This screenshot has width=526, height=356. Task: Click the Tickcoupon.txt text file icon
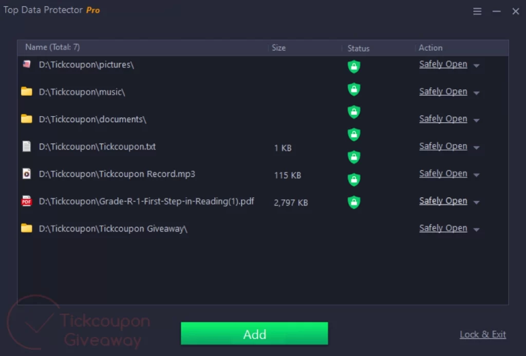click(x=27, y=146)
